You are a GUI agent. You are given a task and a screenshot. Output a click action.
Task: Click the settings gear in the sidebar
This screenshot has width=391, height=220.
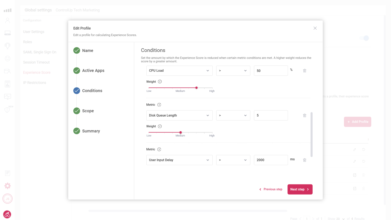coord(7,186)
